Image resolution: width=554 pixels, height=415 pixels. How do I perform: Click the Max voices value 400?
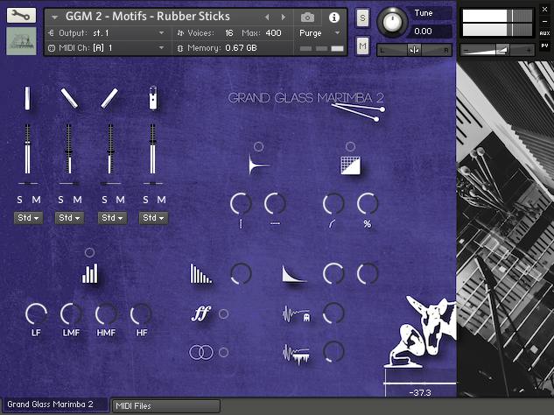pyautogui.click(x=273, y=33)
